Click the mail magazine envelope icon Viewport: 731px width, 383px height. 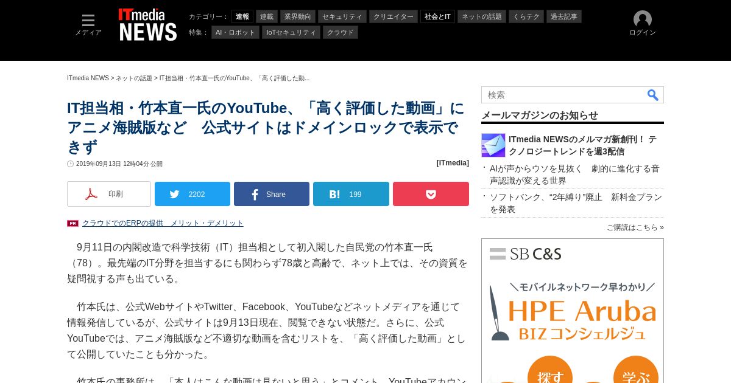(493, 145)
